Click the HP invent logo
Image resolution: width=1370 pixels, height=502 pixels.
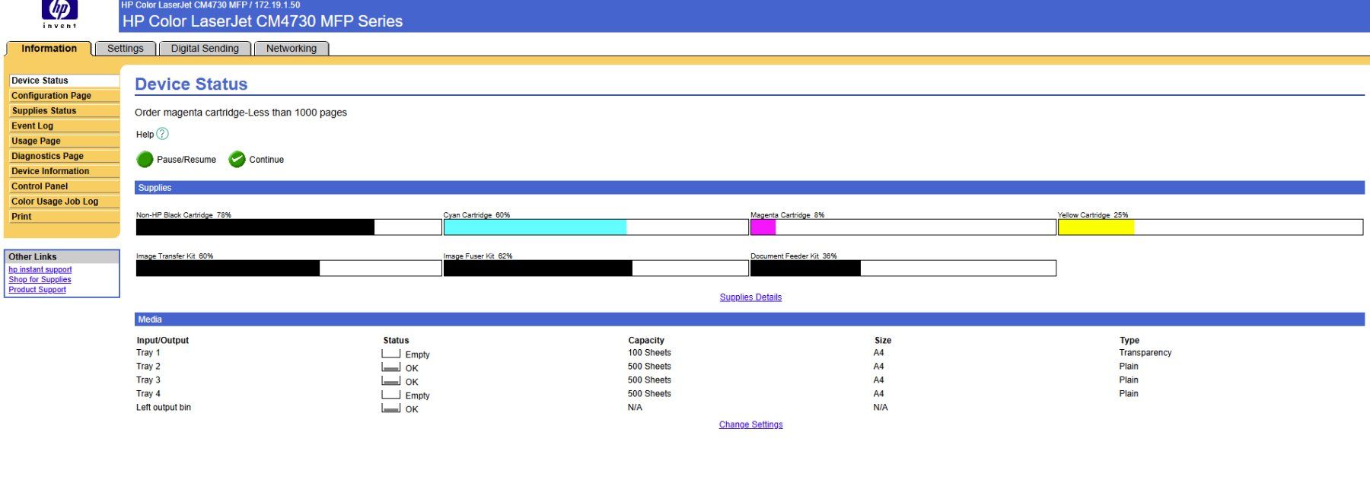click(x=59, y=14)
